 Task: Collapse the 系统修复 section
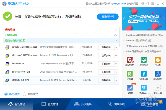tap(116, 30)
